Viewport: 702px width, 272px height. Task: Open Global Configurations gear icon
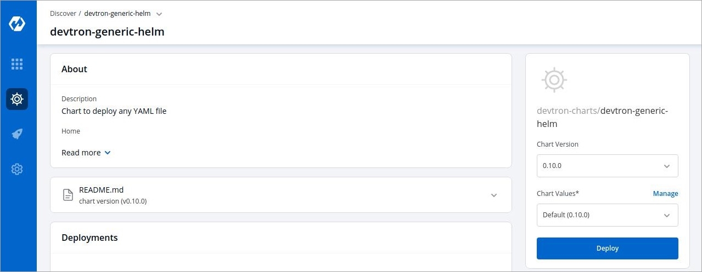pos(17,169)
